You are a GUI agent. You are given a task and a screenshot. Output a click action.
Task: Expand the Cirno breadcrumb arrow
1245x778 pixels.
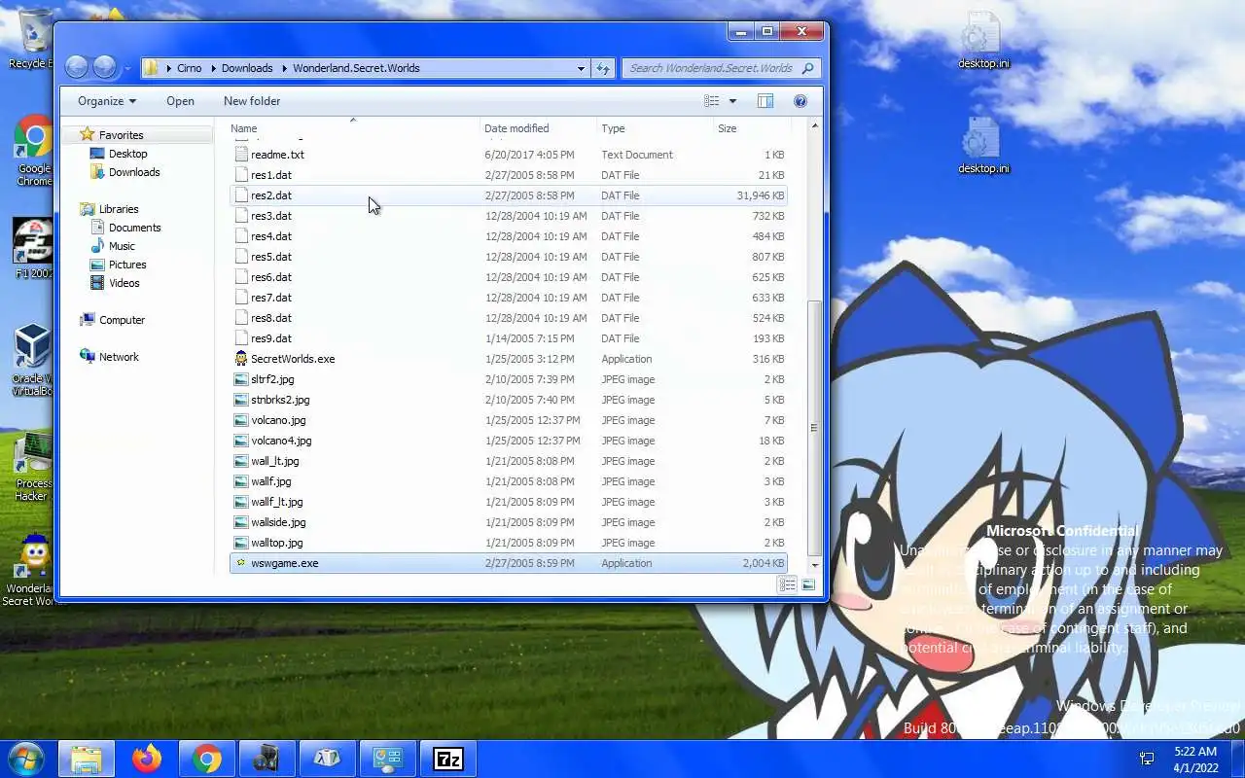[x=212, y=68]
